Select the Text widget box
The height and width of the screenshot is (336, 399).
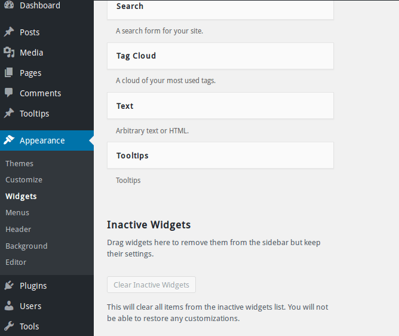220,106
